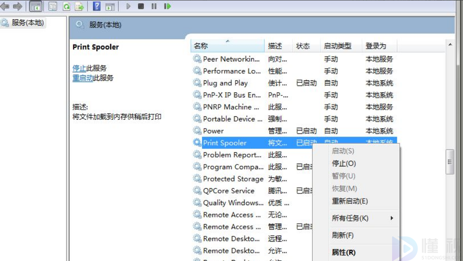Click the gear icon beside Peer Networkin...
This screenshot has width=463, height=261.
[197, 59]
